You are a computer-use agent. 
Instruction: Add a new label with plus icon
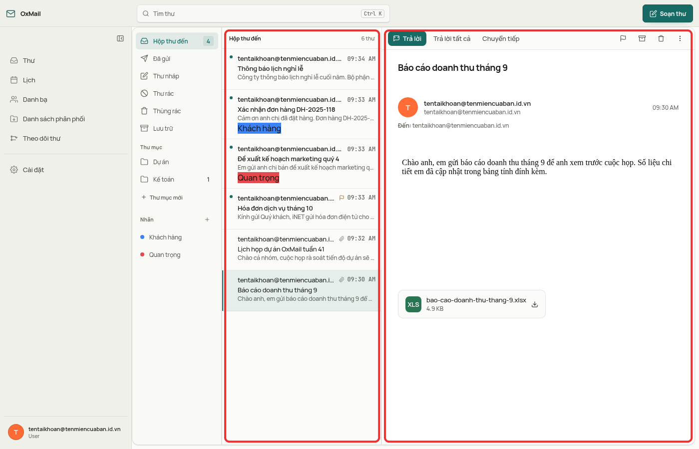207,220
